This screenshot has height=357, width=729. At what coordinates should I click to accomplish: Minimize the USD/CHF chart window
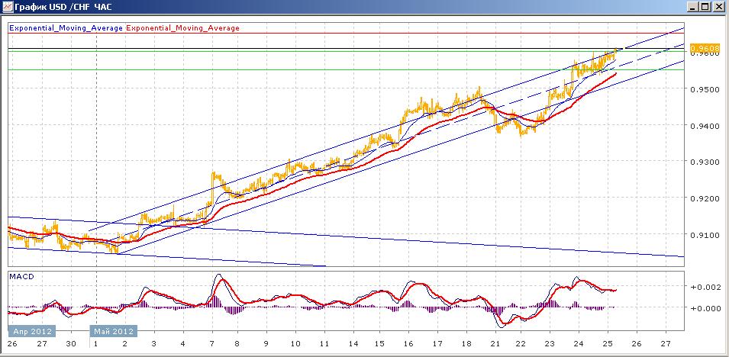tap(692, 7)
